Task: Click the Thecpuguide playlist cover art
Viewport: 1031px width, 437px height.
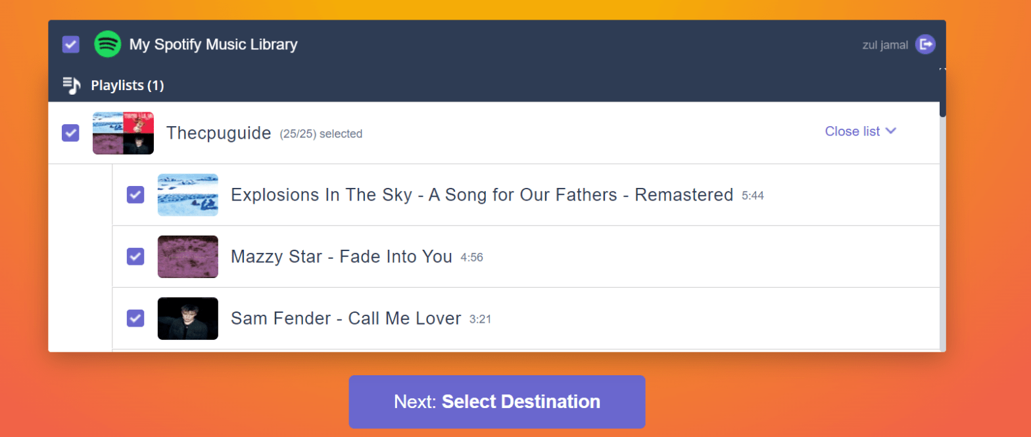Action: point(122,132)
